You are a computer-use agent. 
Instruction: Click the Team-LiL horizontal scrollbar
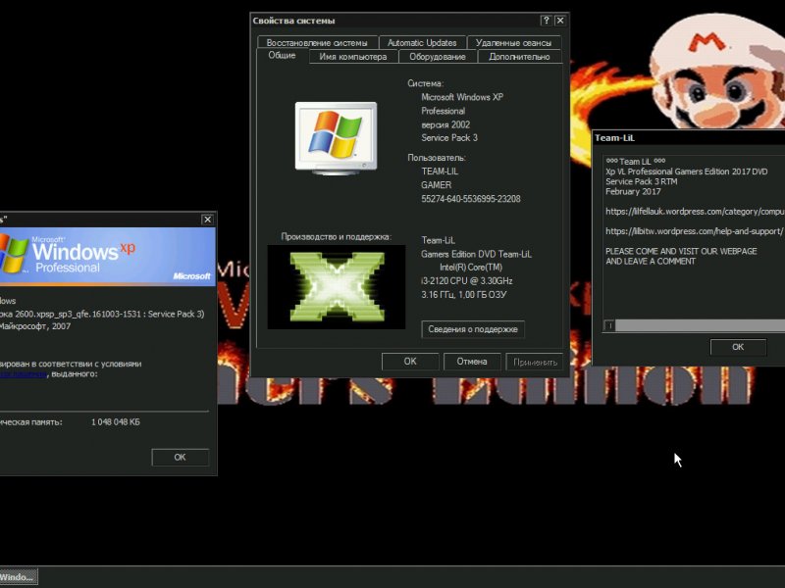click(x=695, y=326)
